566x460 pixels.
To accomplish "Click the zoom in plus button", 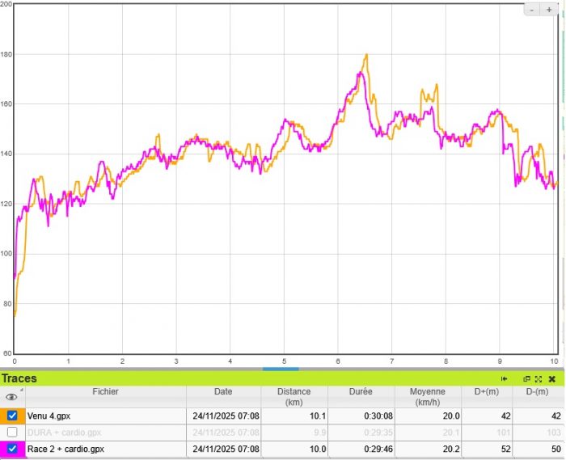I will [549, 10].
